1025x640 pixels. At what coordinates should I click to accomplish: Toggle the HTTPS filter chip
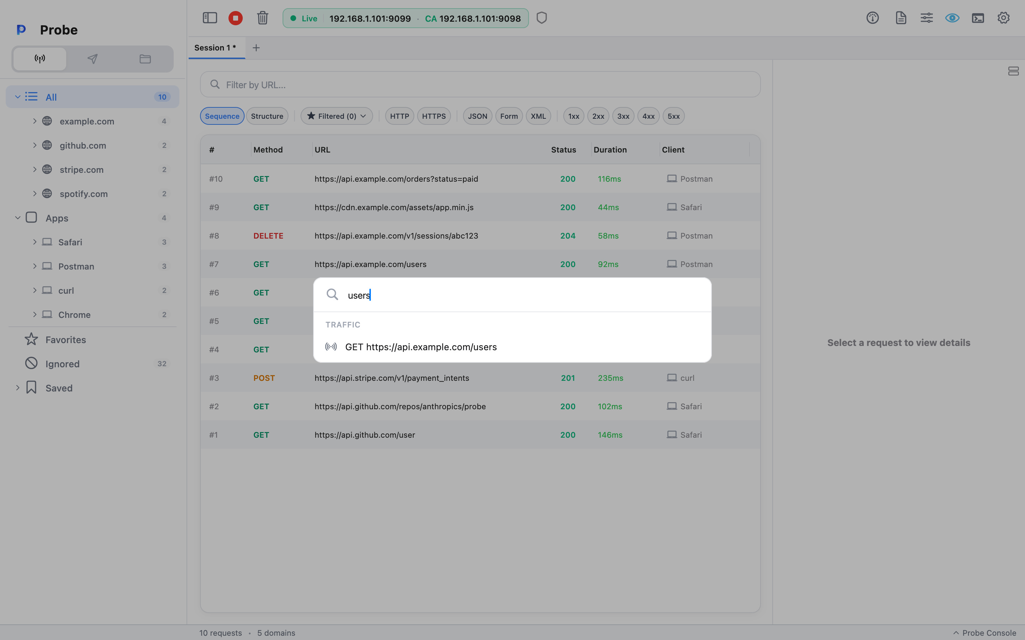[x=434, y=116]
